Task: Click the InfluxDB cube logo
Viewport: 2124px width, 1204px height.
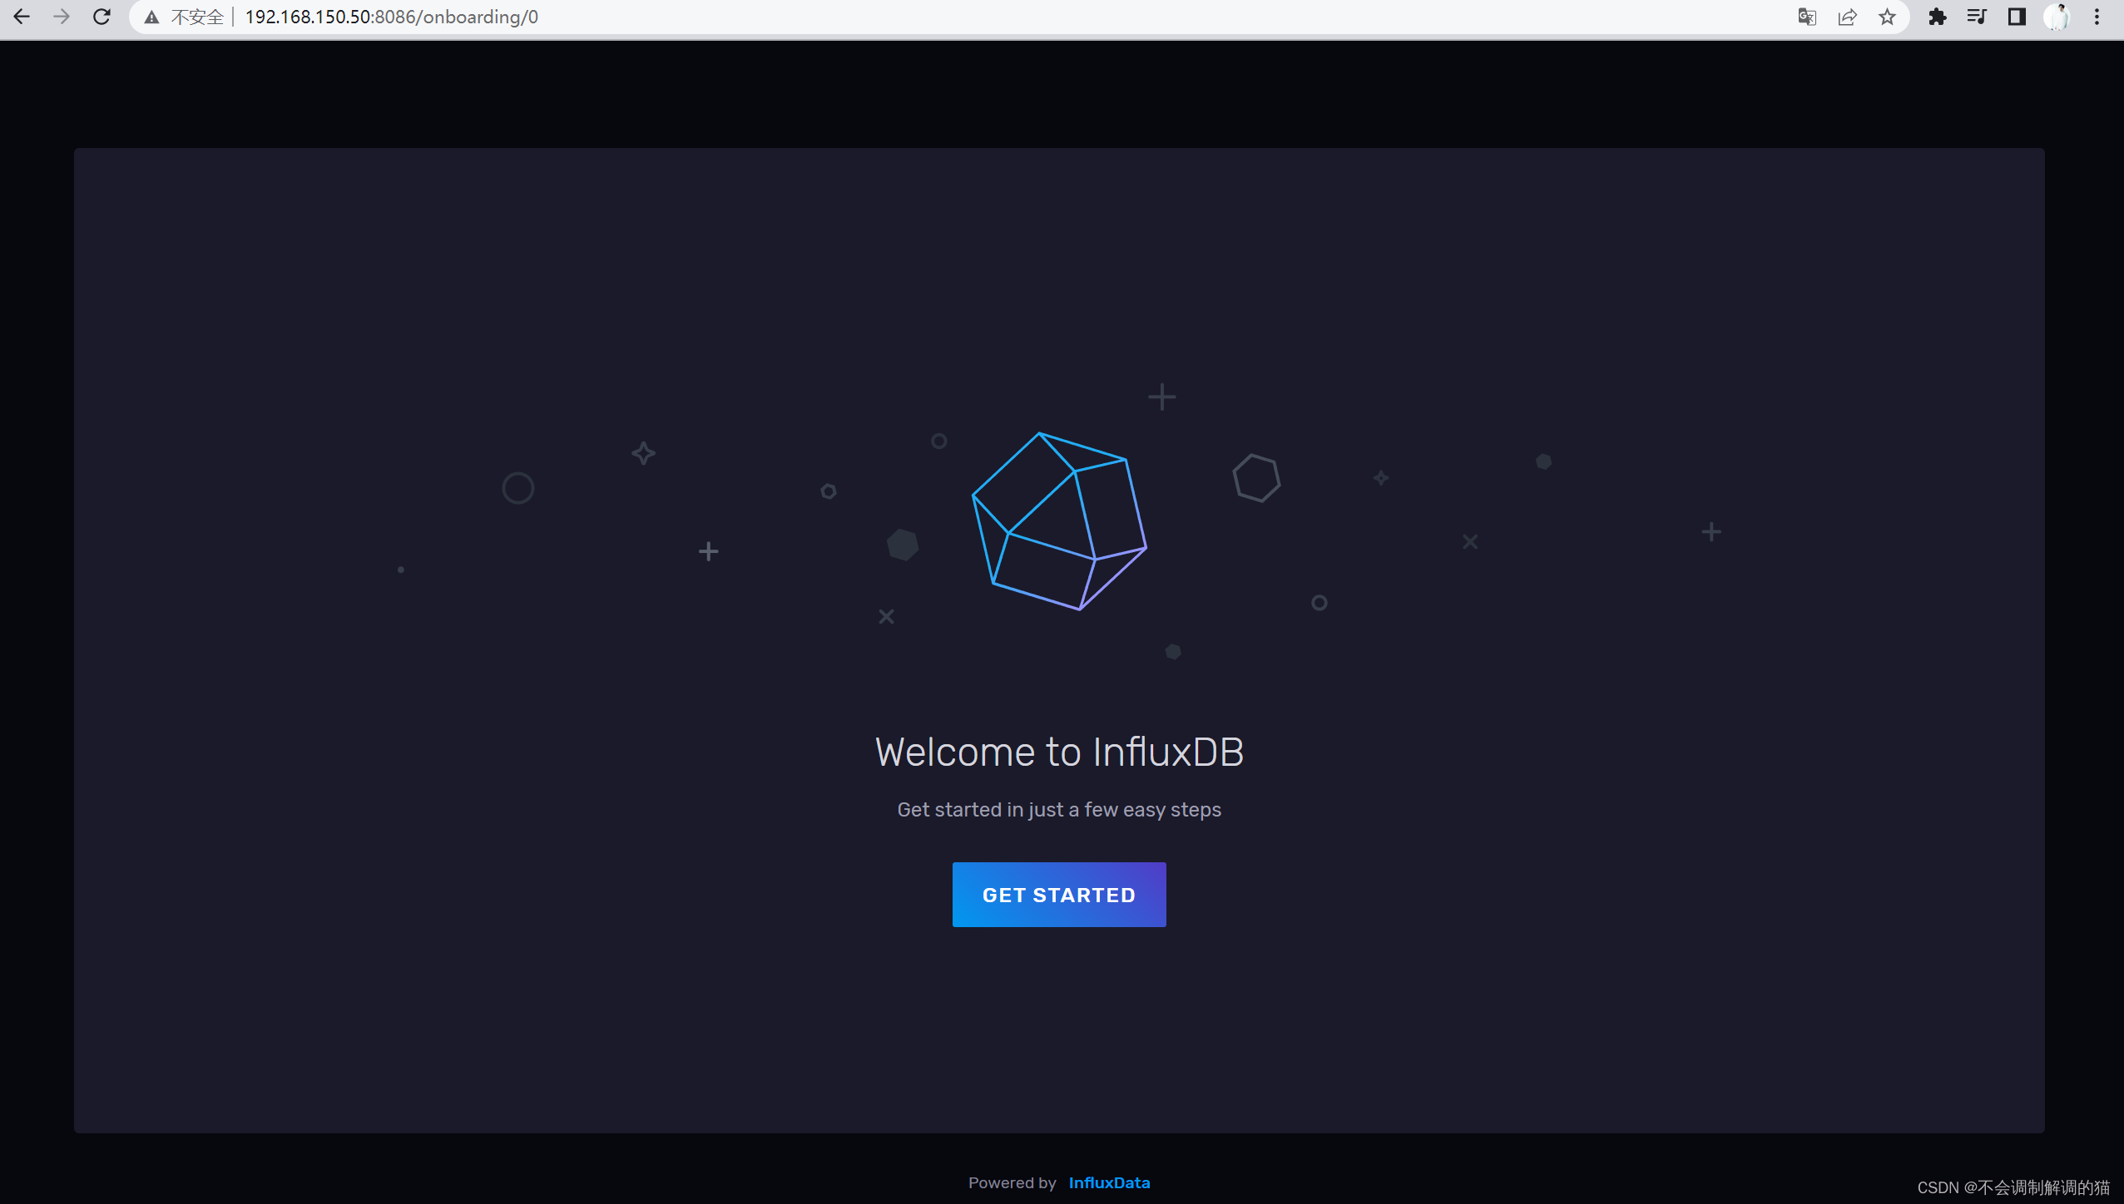Action: click(x=1059, y=521)
